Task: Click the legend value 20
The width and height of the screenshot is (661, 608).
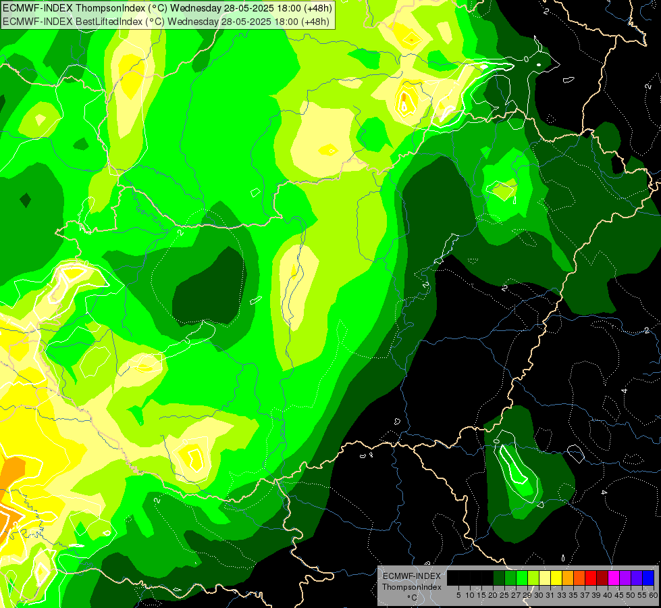Action: [494, 595]
